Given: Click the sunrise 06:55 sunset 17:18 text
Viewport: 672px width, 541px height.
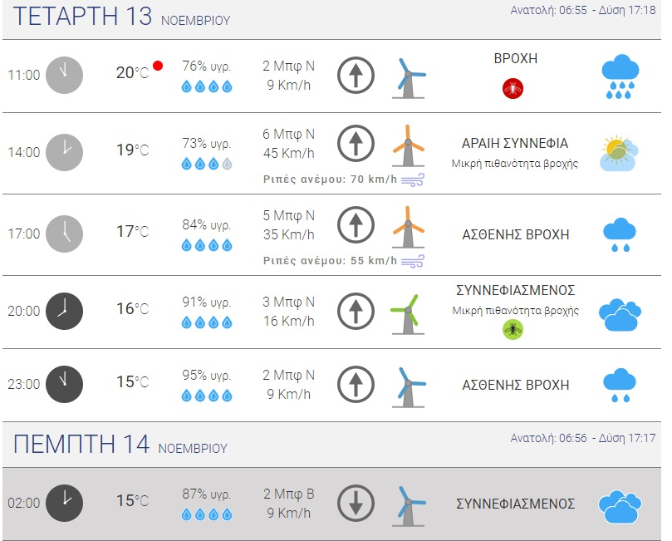Looking at the screenshot, I should point(583,11).
